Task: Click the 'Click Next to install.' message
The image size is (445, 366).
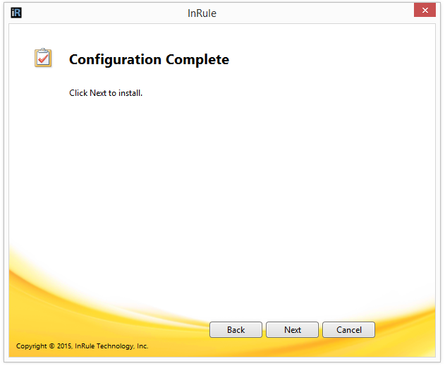Action: (106, 93)
